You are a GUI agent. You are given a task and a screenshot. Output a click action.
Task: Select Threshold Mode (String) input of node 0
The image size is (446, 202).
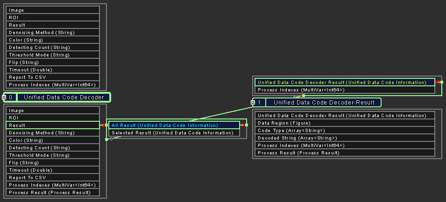[53, 55]
